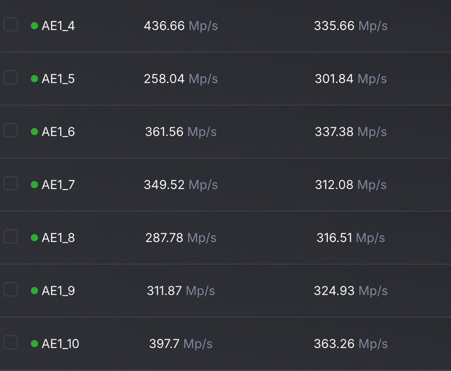Click the green status dot for AE1_4
This screenshot has height=371, width=451.
[34, 26]
